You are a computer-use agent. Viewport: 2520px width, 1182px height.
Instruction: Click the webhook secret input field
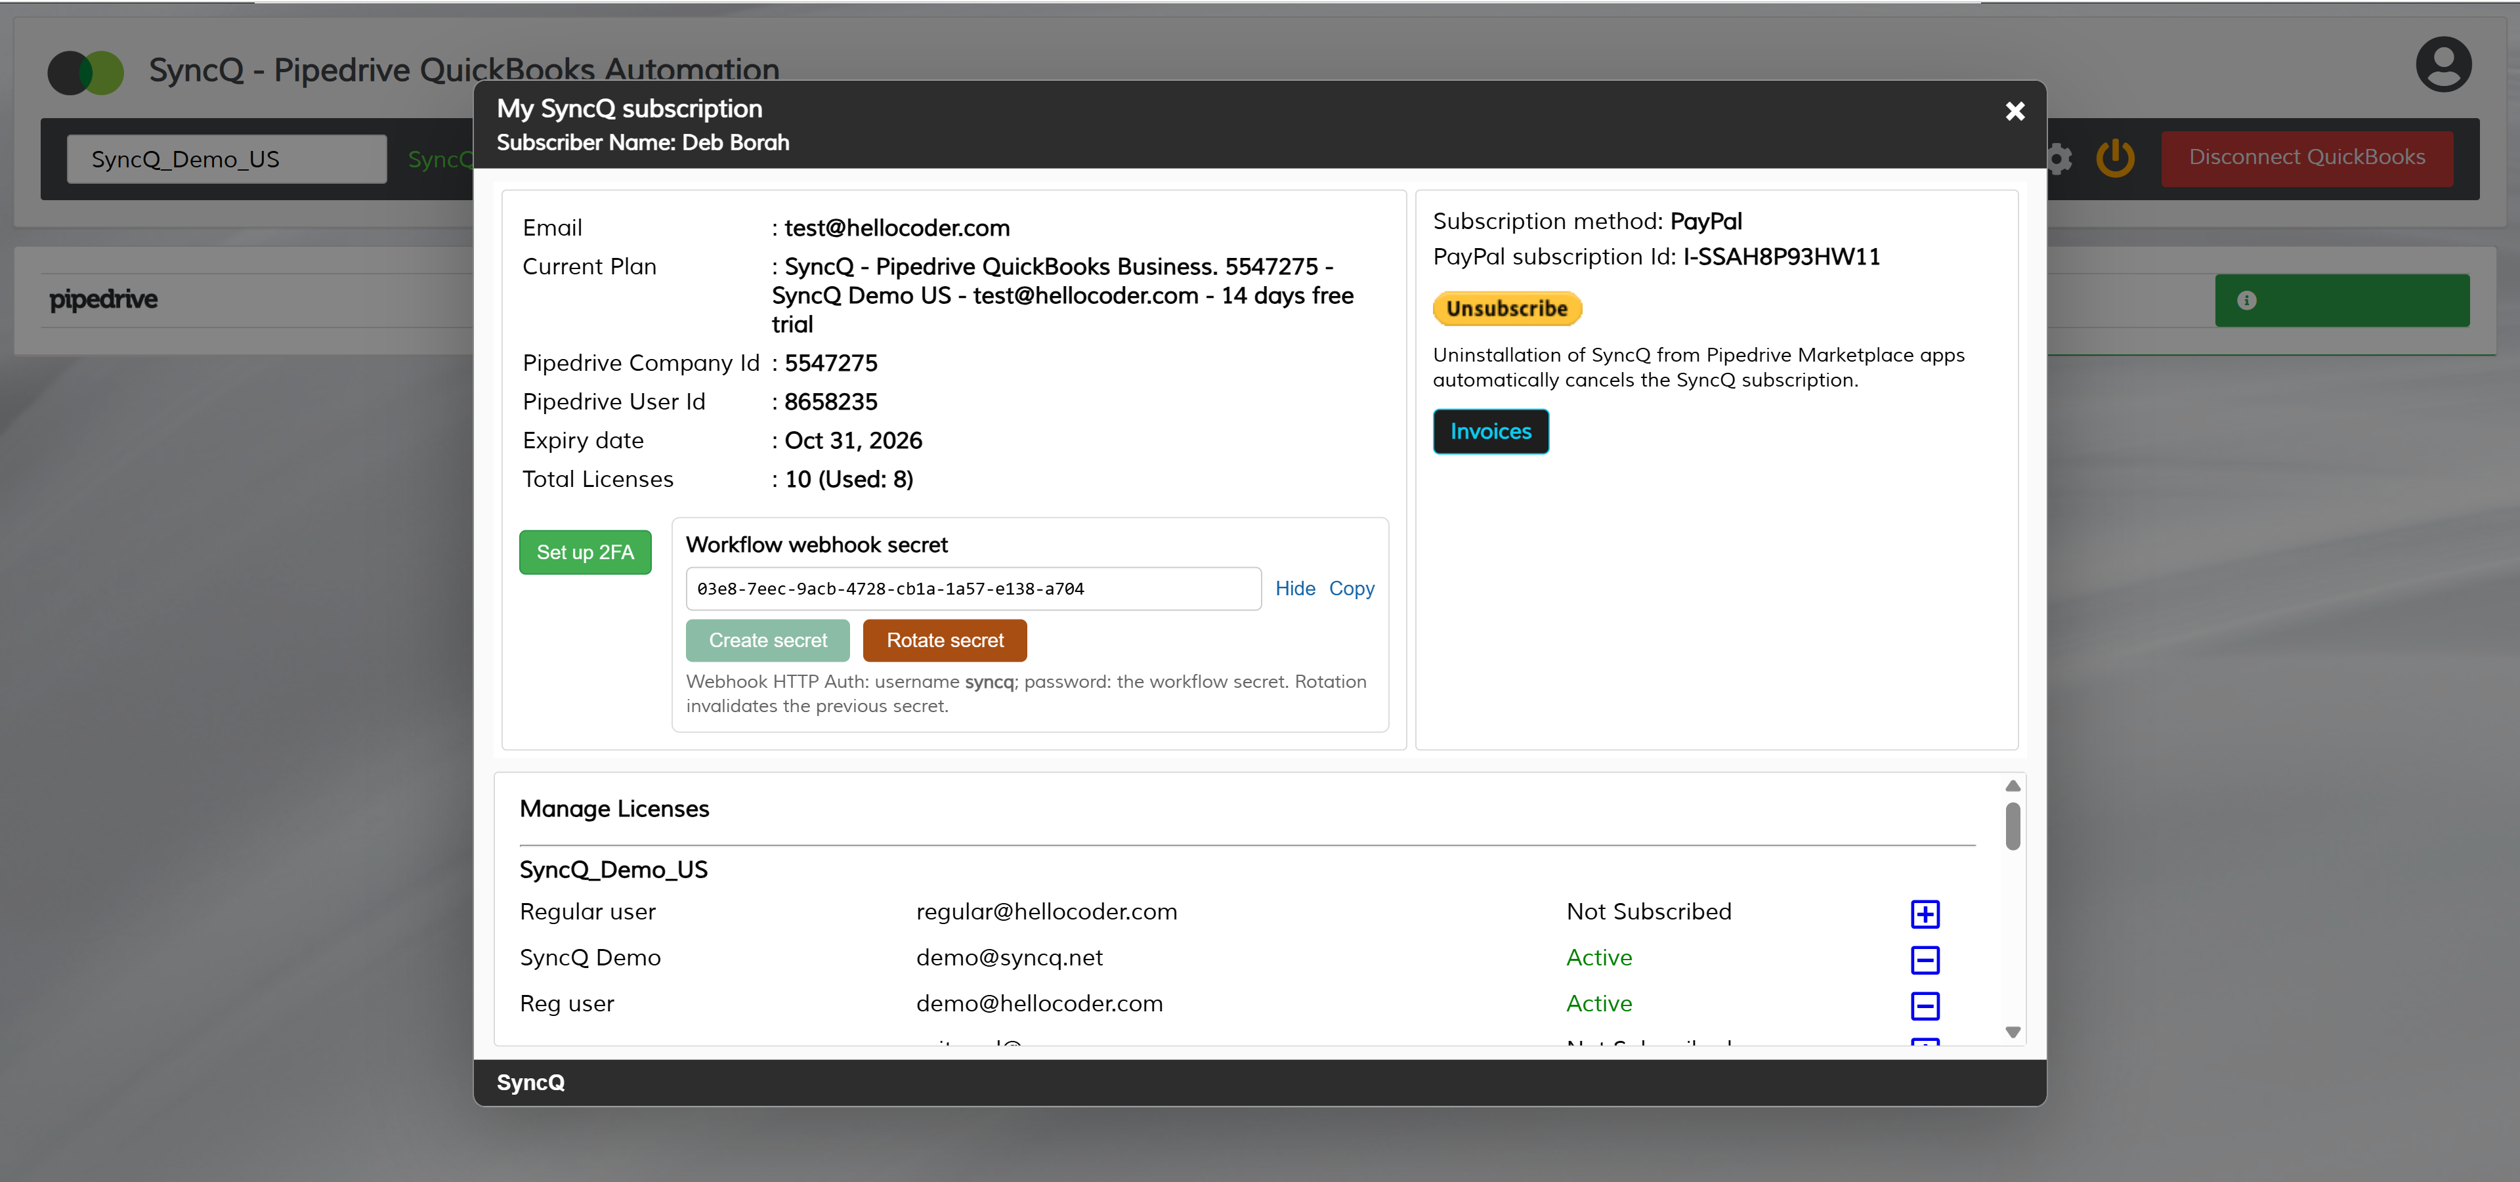[973, 588]
